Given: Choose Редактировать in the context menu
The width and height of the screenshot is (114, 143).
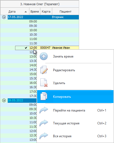Looking at the screenshot, I should (x=75, y=70).
